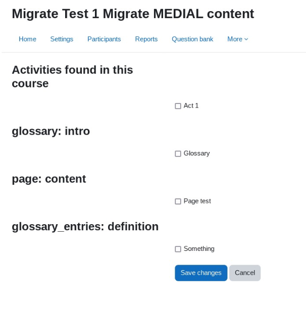306x311 pixels.
Task: Click the Activities found in this course heading
Action: tap(72, 77)
